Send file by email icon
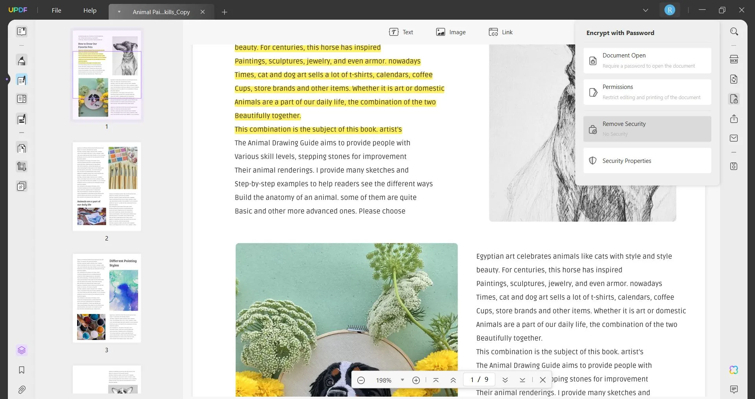 [x=734, y=138]
